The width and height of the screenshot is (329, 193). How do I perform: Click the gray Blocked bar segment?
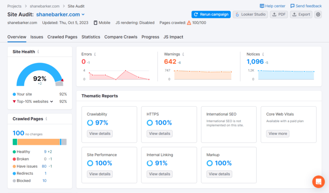point(64,142)
